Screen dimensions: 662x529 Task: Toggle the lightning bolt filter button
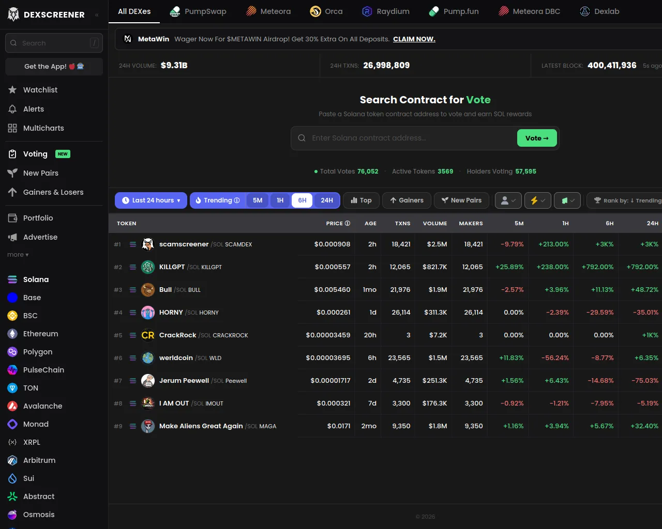click(x=537, y=200)
